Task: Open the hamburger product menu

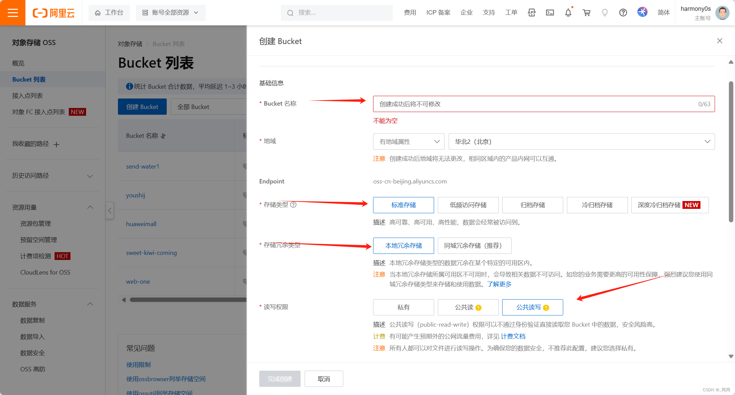Action: click(13, 13)
